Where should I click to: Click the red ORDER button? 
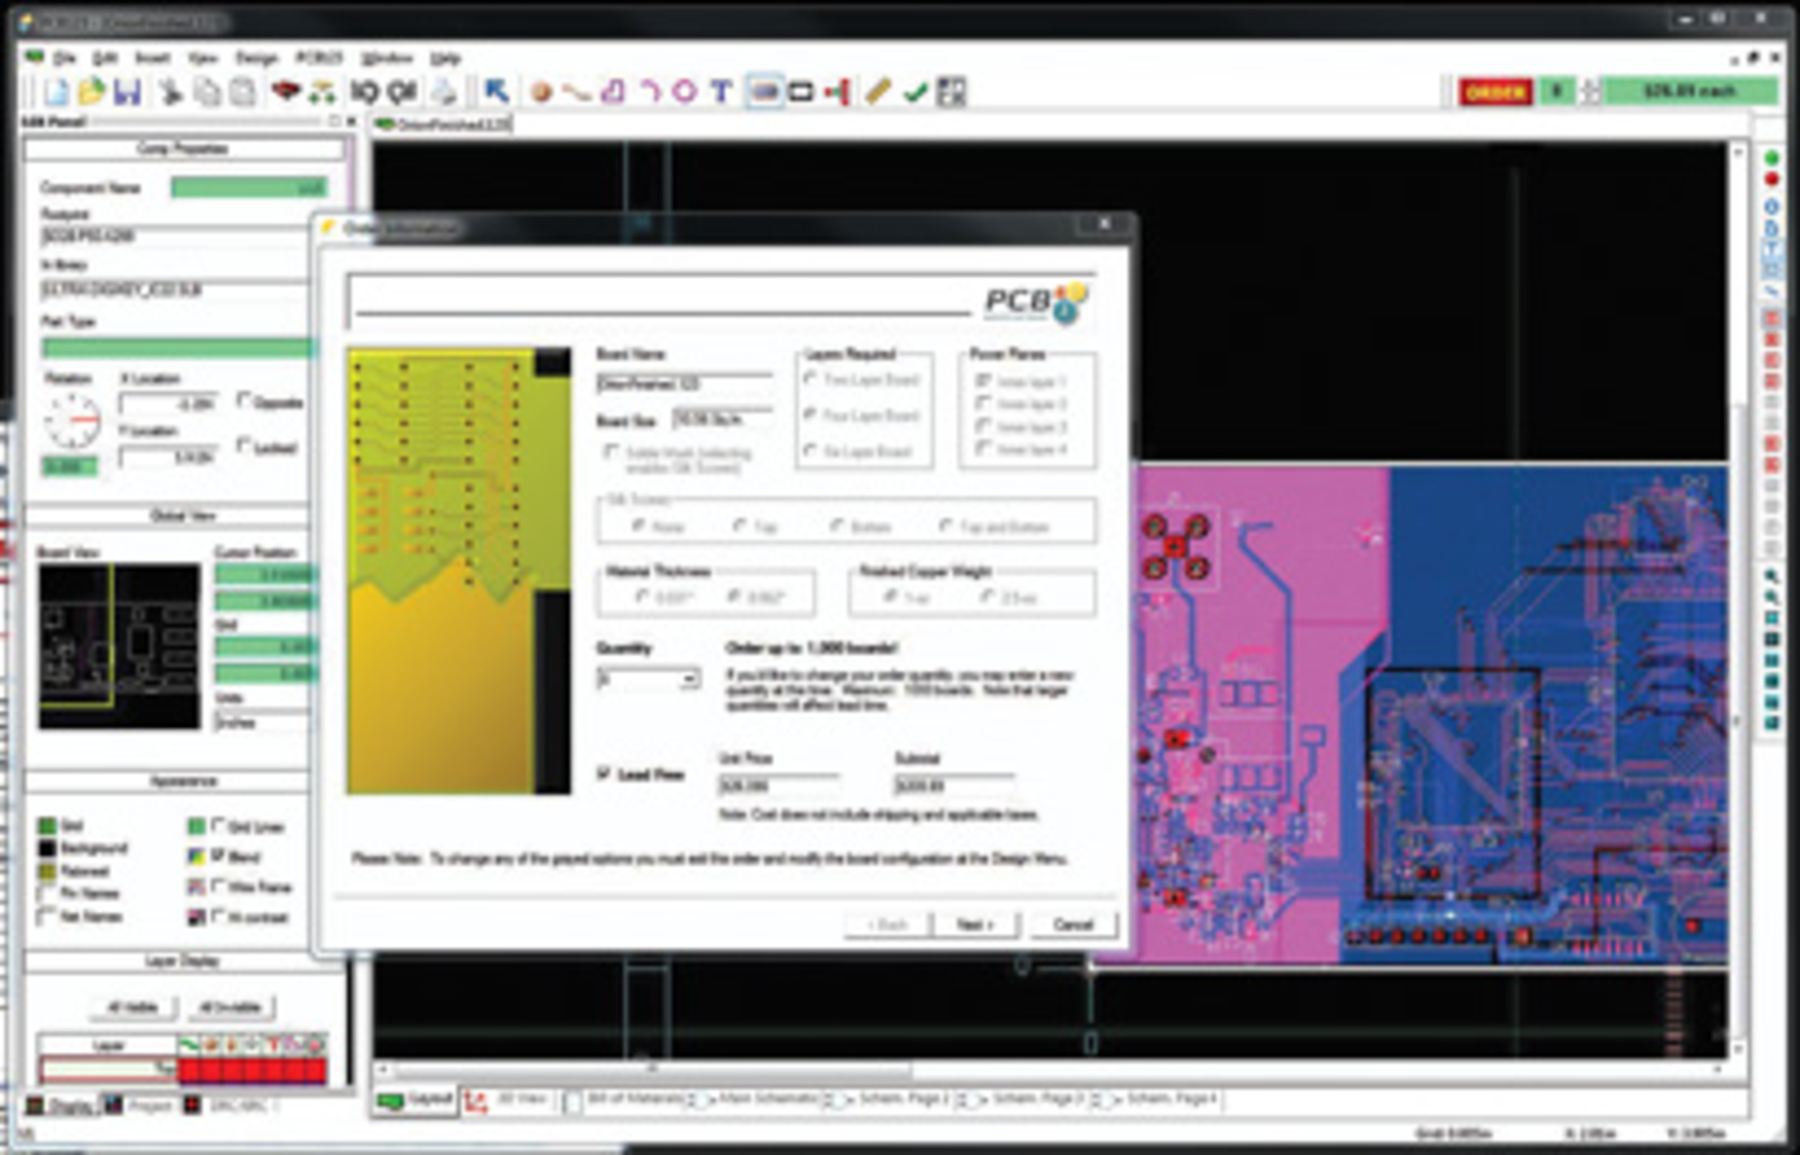1494,92
